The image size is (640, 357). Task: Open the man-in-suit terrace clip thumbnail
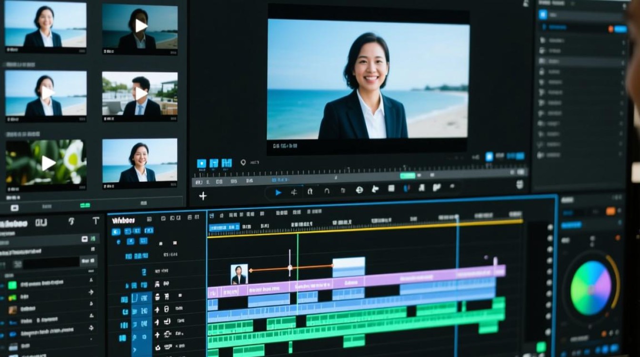[140, 94]
